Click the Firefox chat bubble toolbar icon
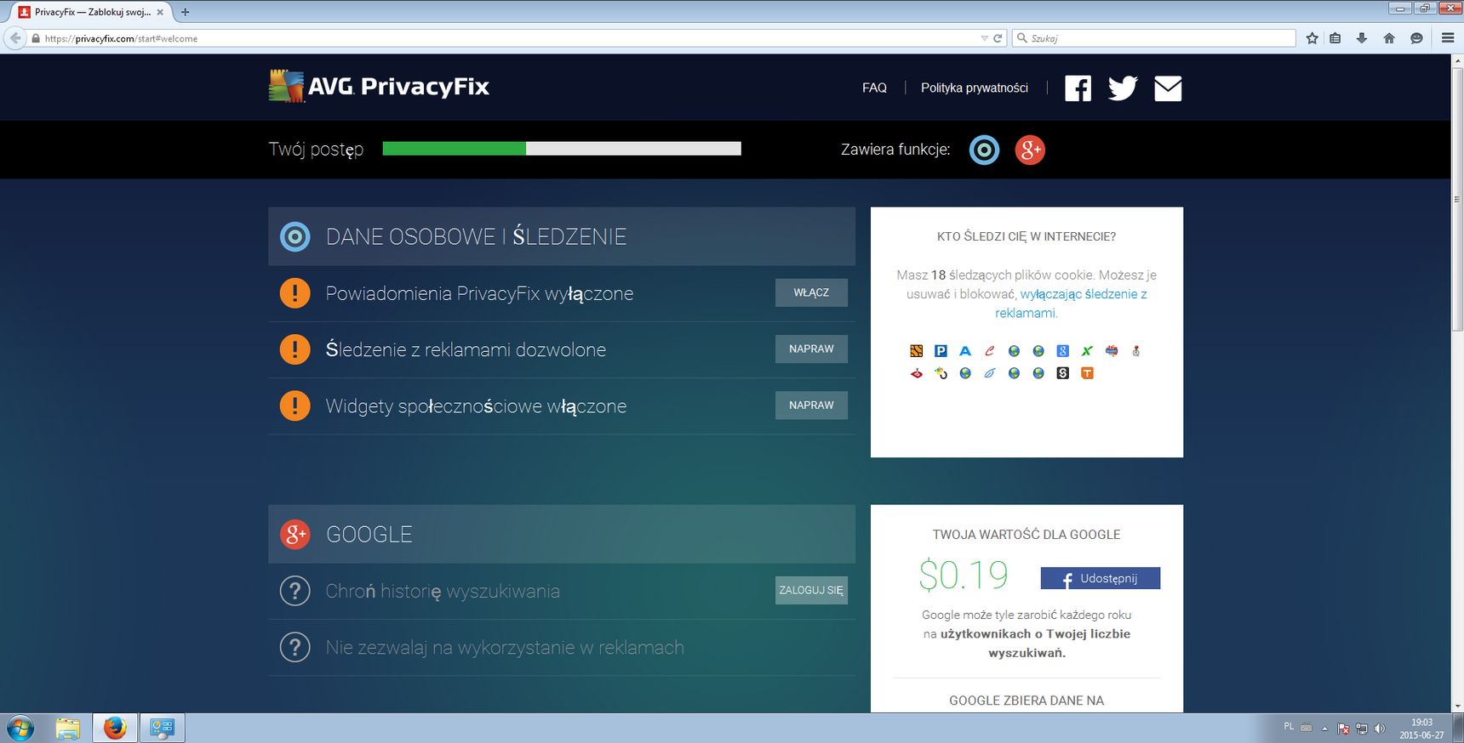This screenshot has height=743, width=1464. 1416,38
